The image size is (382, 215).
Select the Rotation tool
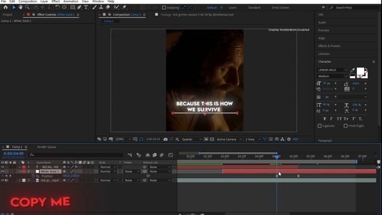coord(57,7)
